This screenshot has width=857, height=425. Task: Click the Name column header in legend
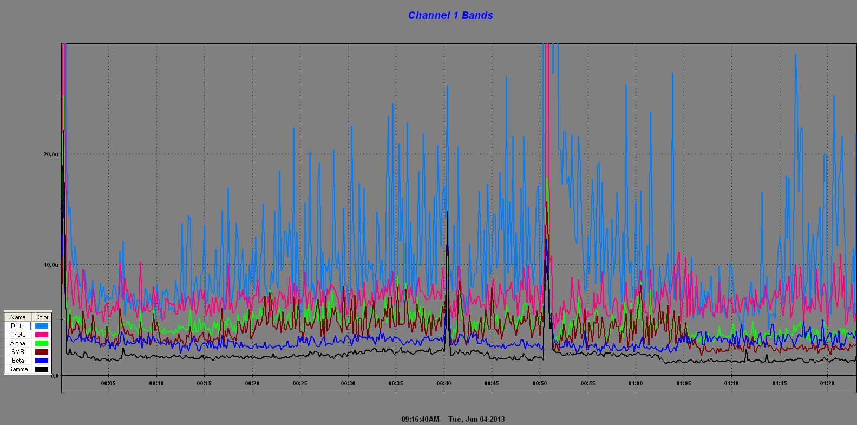click(18, 317)
